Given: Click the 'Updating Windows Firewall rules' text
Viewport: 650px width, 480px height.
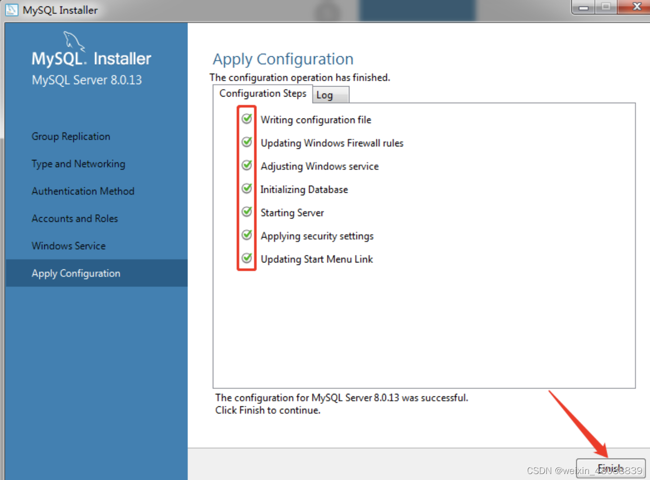Looking at the screenshot, I should click(332, 143).
